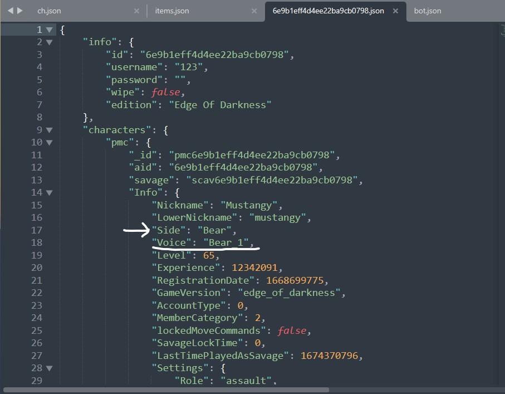Click the "edge_of_darkness" GameVersion value
Screen dimensions: 505x394
pos(289,293)
